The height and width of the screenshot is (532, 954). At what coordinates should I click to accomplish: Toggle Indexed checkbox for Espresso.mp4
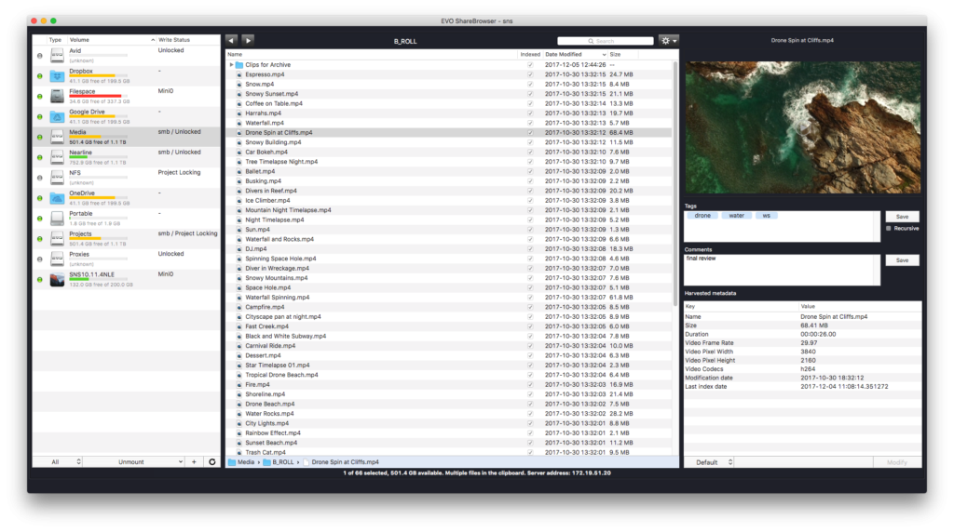(x=530, y=74)
